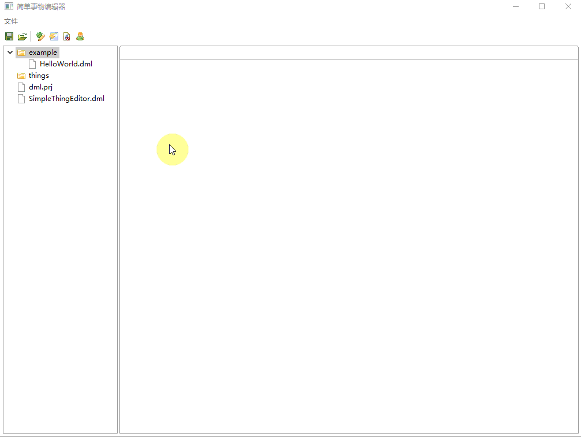Image resolution: width=581 pixels, height=437 pixels.
Task: Close the 简单事物编辑器 window
Action: click(x=568, y=7)
